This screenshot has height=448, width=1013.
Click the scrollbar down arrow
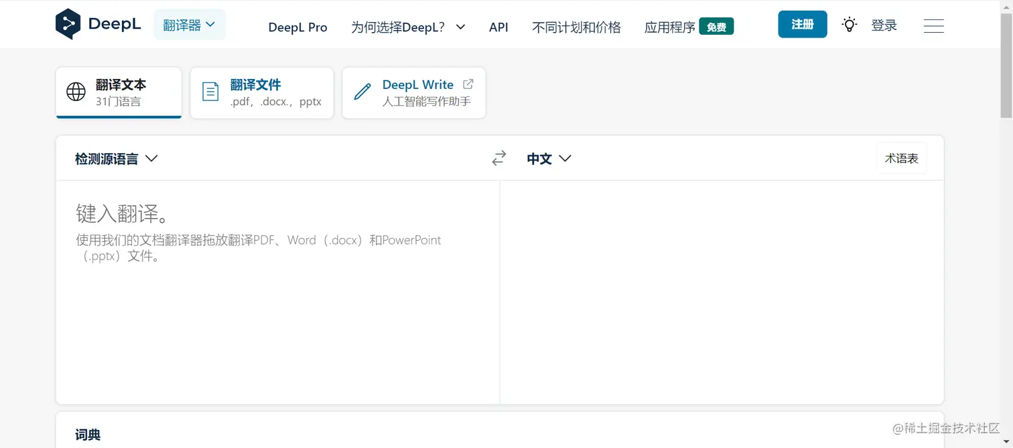[x=1006, y=441]
